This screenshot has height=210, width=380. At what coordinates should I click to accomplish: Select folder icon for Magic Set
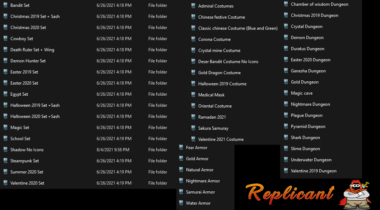pyautogui.click(x=5, y=127)
